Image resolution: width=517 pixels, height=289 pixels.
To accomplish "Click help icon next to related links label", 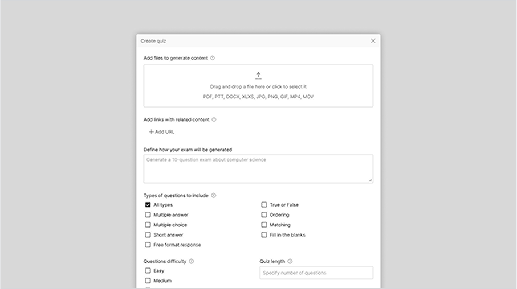I will point(214,119).
